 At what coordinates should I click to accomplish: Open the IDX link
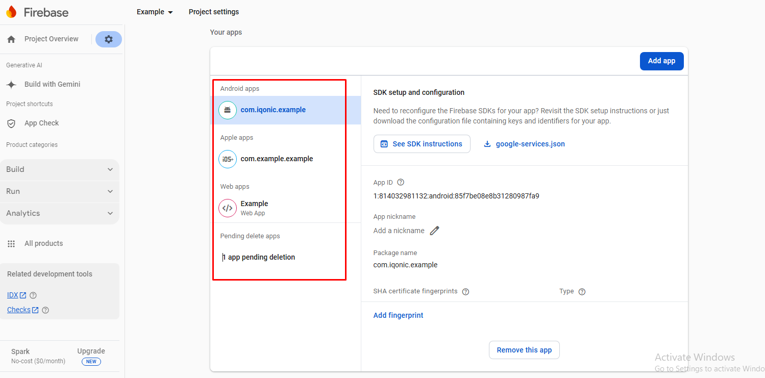tap(17, 295)
